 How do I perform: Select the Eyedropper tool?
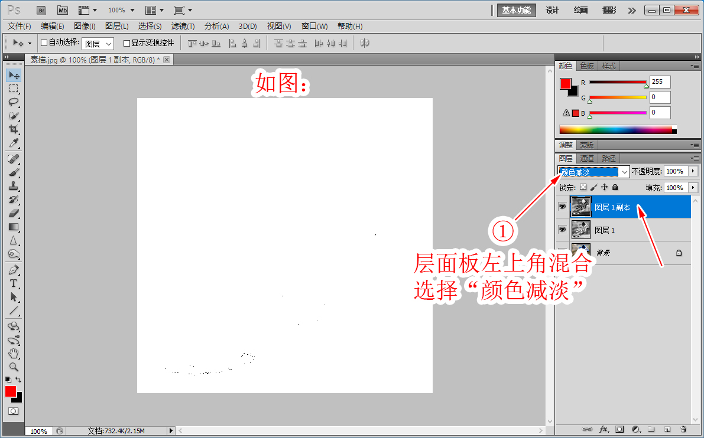(14, 143)
